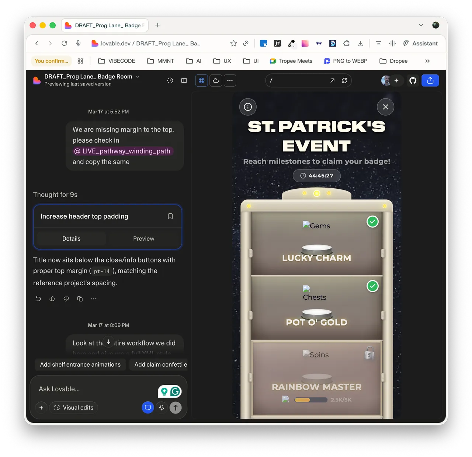Give thumbs down to the response
472x457 pixels.
[x=66, y=299]
